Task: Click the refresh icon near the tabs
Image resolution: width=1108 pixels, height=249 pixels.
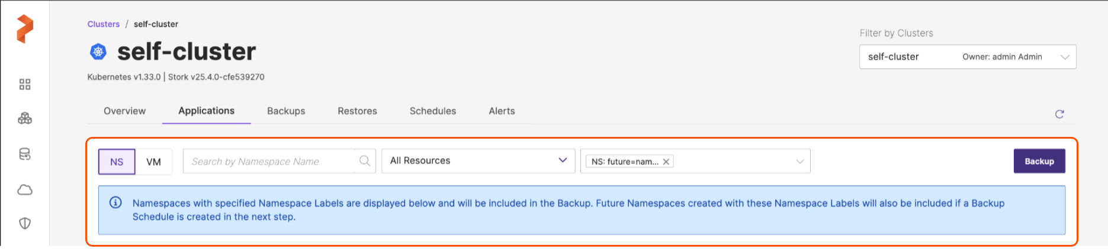Action: tap(1059, 114)
